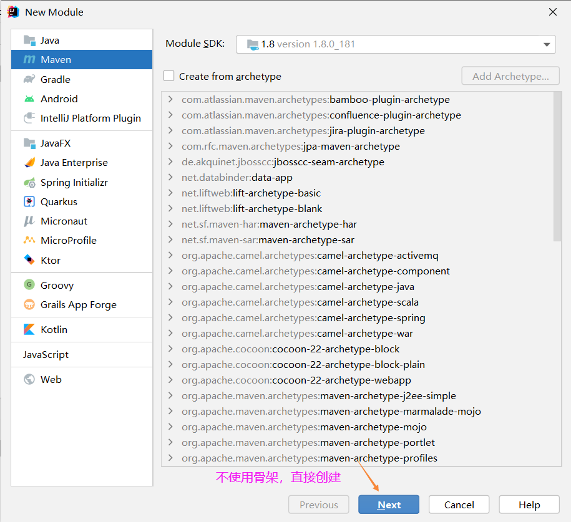Enable Create from archetype checkbox
Image resolution: width=571 pixels, height=522 pixels.
pyautogui.click(x=168, y=76)
